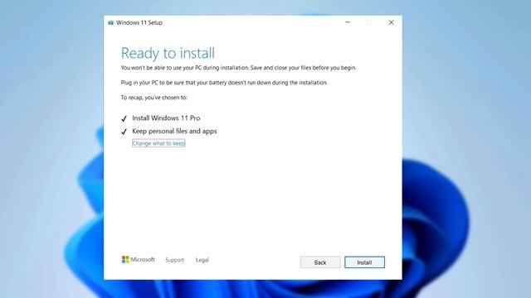The image size is (531, 298).
Task: Click the Windows 11 Setup title icon
Action: coord(110,22)
